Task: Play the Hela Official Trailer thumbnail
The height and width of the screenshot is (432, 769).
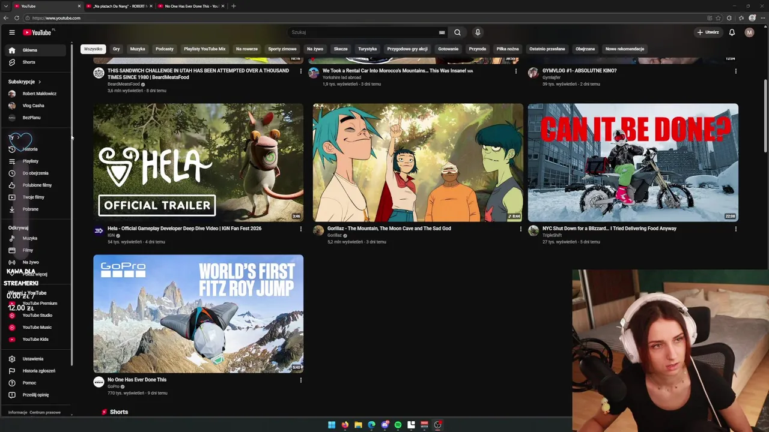Action: click(x=198, y=163)
